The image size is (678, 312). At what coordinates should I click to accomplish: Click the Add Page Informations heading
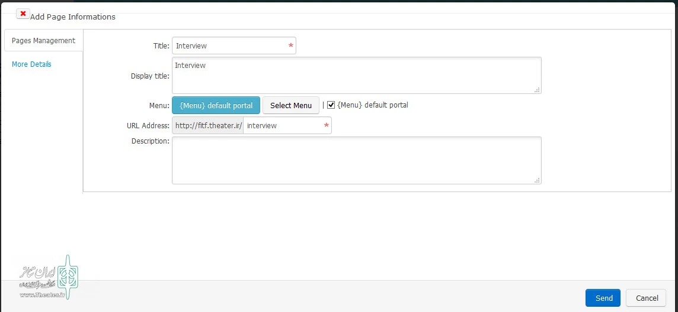point(73,17)
